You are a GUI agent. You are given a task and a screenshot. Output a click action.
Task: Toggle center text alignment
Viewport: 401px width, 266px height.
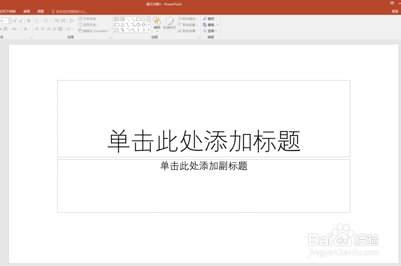coord(42,28)
